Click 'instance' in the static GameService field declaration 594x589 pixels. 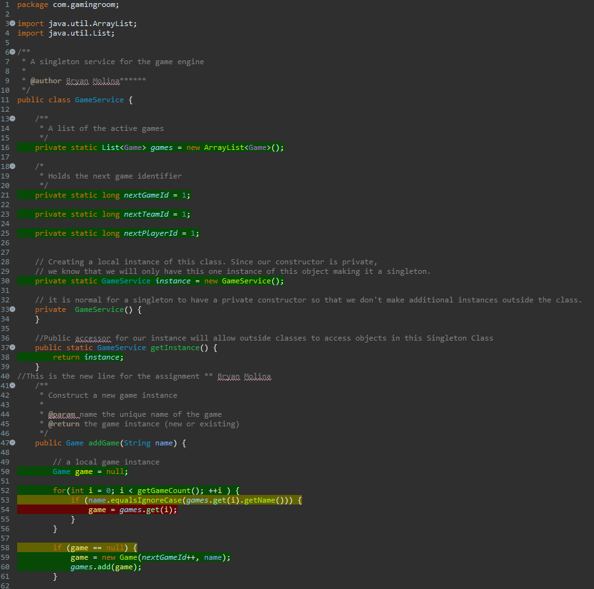pyautogui.click(x=173, y=281)
